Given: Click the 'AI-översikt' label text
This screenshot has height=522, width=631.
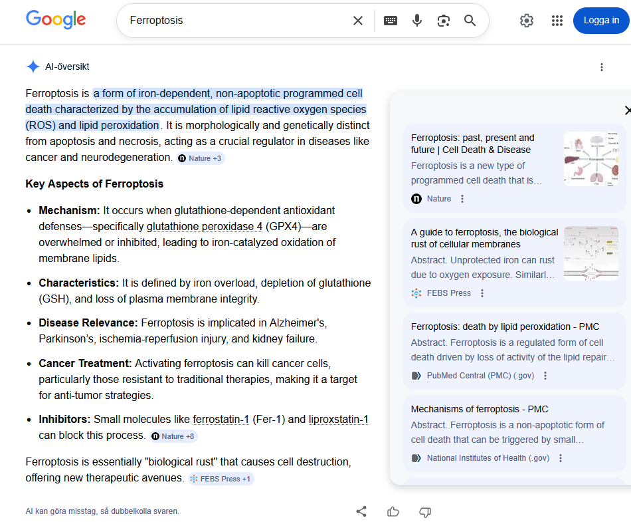Looking at the screenshot, I should click(67, 66).
